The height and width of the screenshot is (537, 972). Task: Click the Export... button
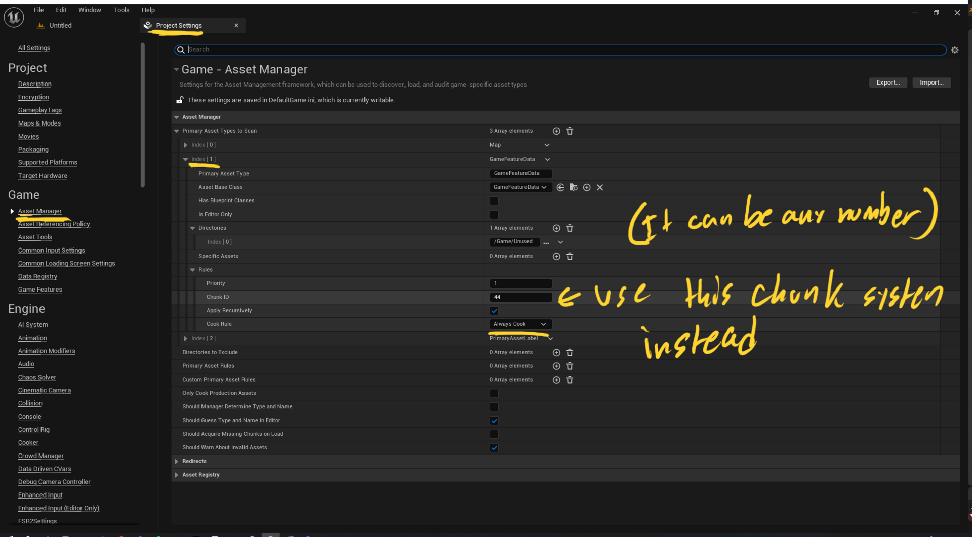pyautogui.click(x=888, y=82)
